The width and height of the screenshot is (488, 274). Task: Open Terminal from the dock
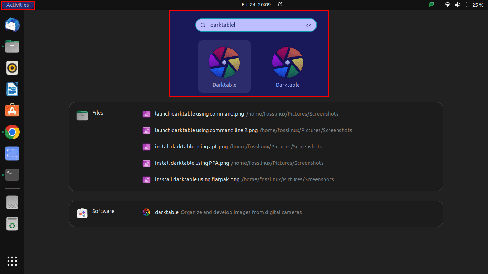click(x=12, y=175)
